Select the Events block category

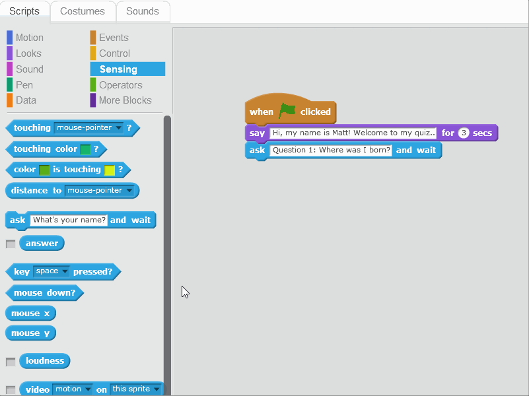110,38
